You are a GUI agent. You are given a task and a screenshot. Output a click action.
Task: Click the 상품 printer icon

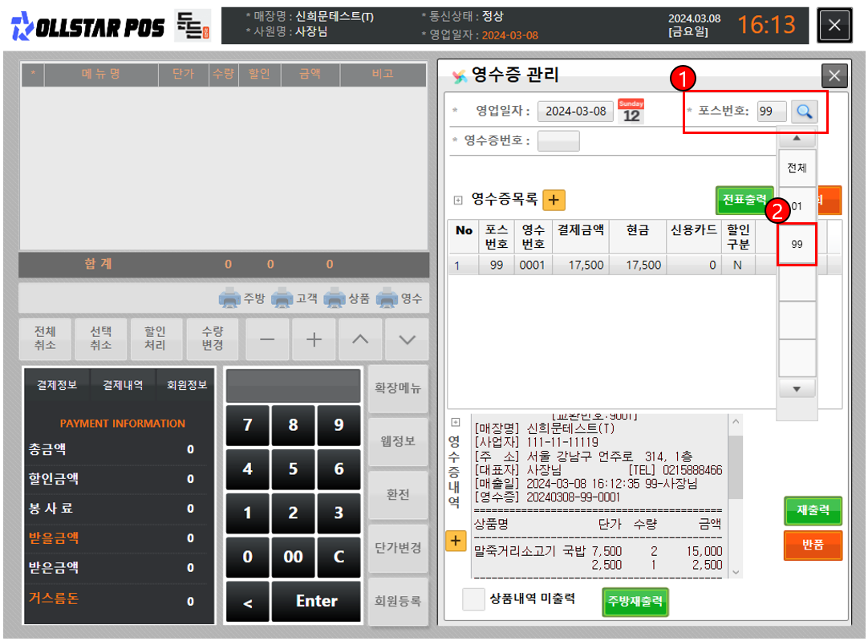click(x=335, y=298)
